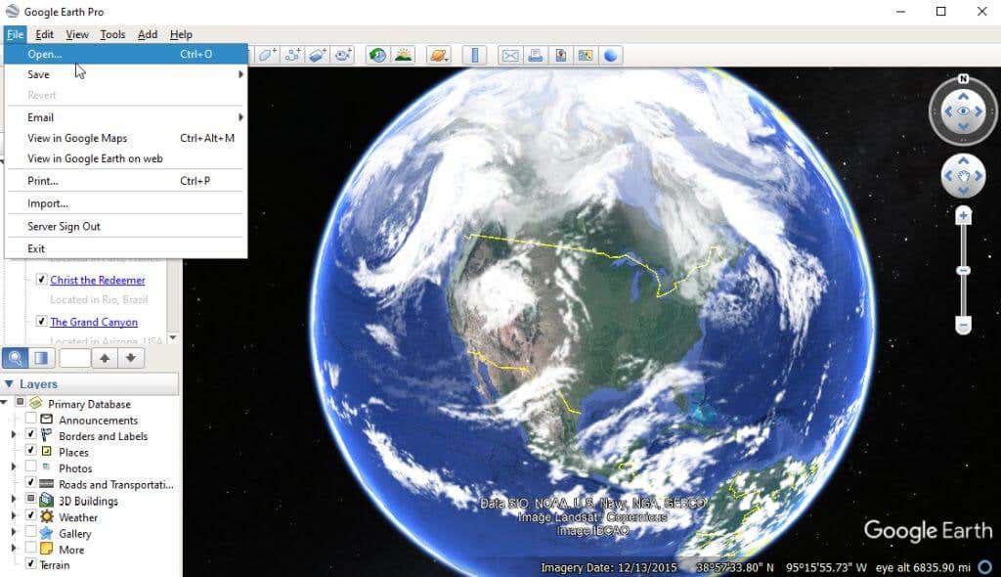
Task: Click the search magnifier button in Places panel
Action: (16, 357)
